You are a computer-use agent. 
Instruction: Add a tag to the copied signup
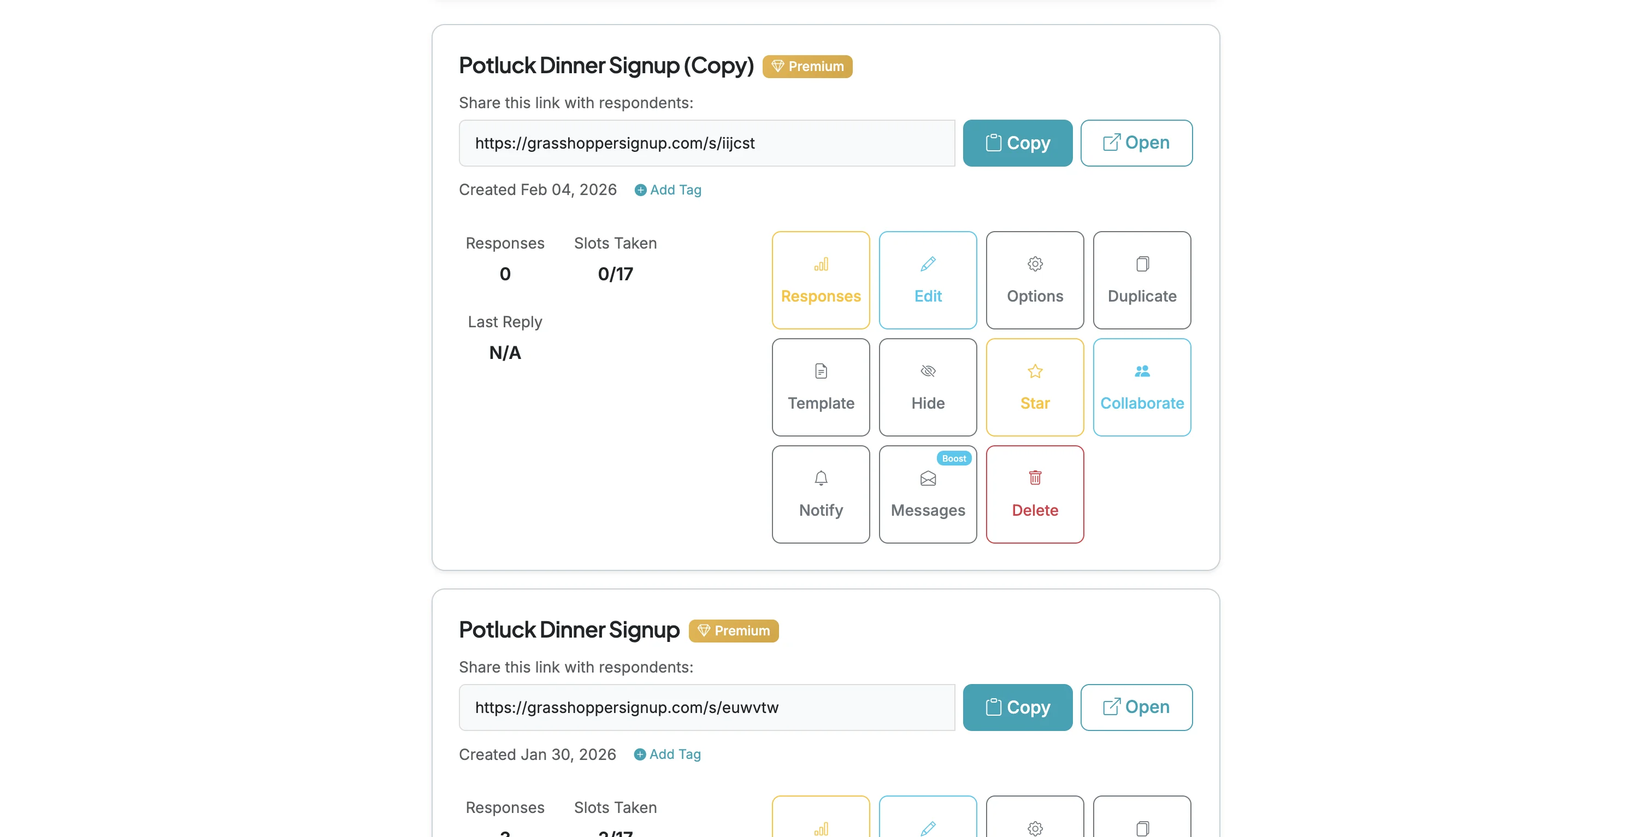pos(667,190)
